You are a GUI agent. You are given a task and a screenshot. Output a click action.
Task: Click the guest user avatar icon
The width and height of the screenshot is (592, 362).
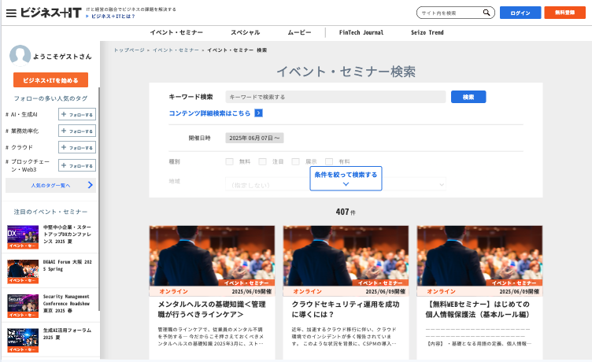(x=20, y=55)
